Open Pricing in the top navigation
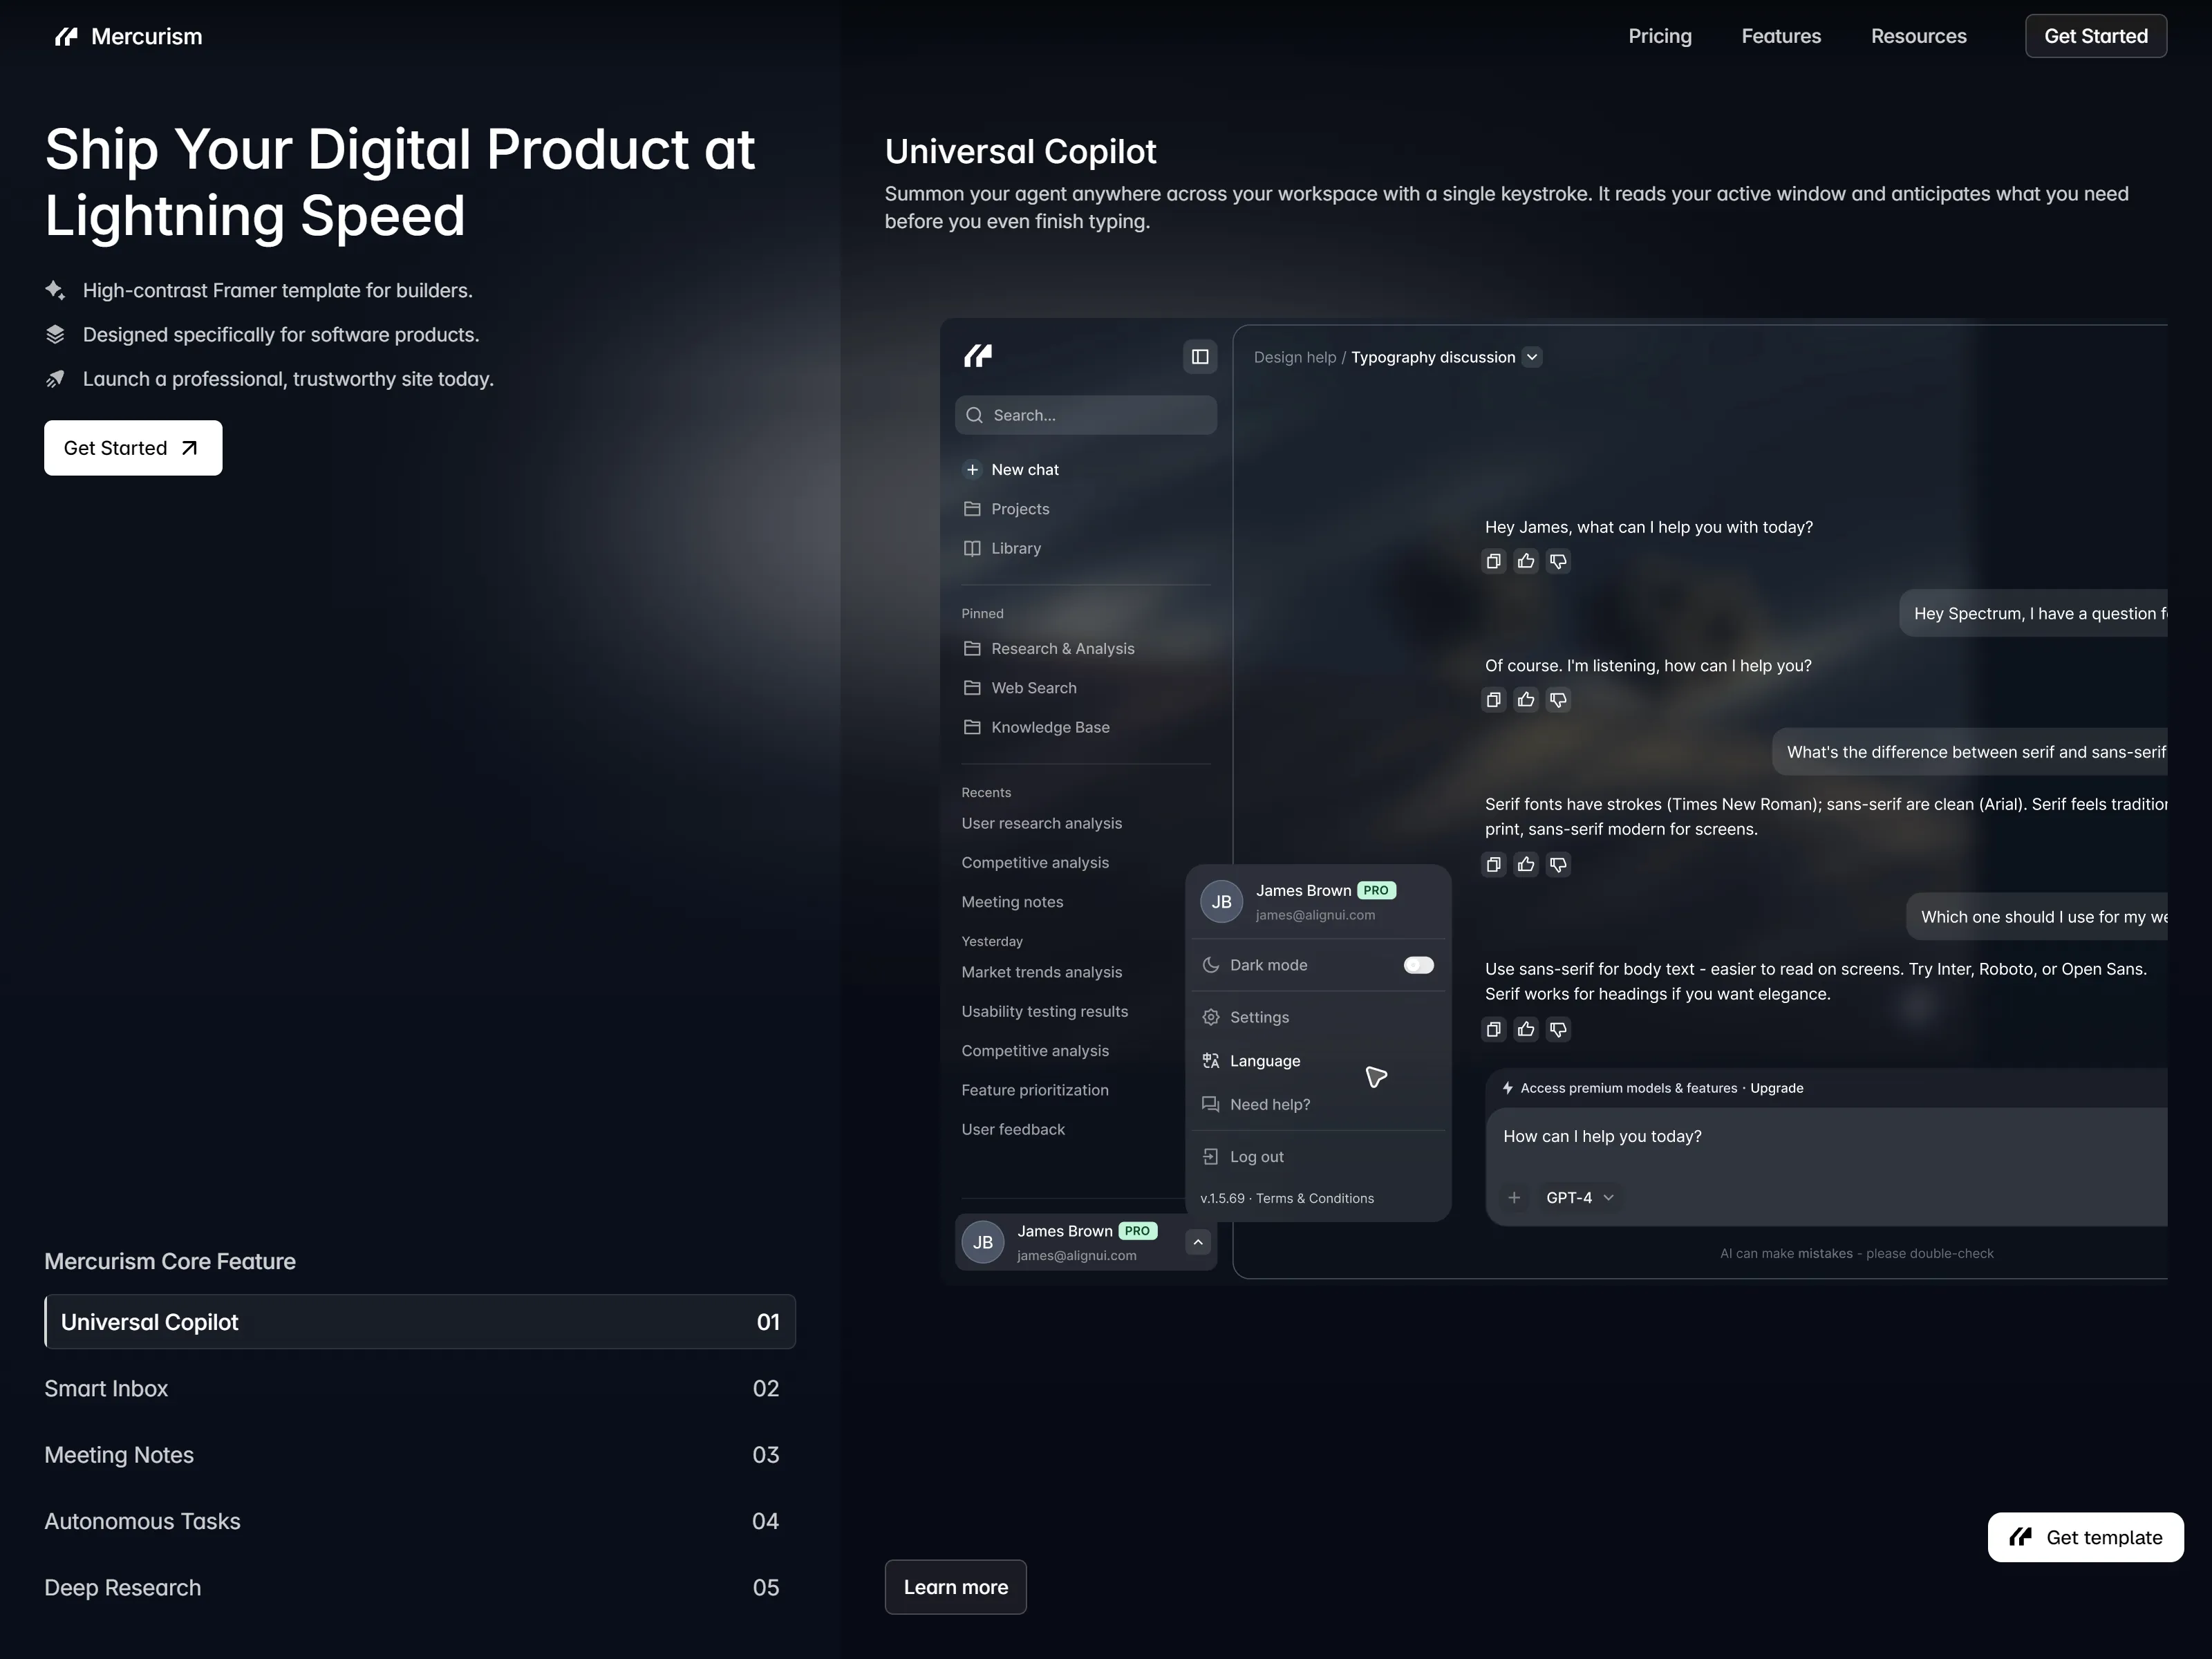Image resolution: width=2212 pixels, height=1659 pixels. click(x=1660, y=36)
